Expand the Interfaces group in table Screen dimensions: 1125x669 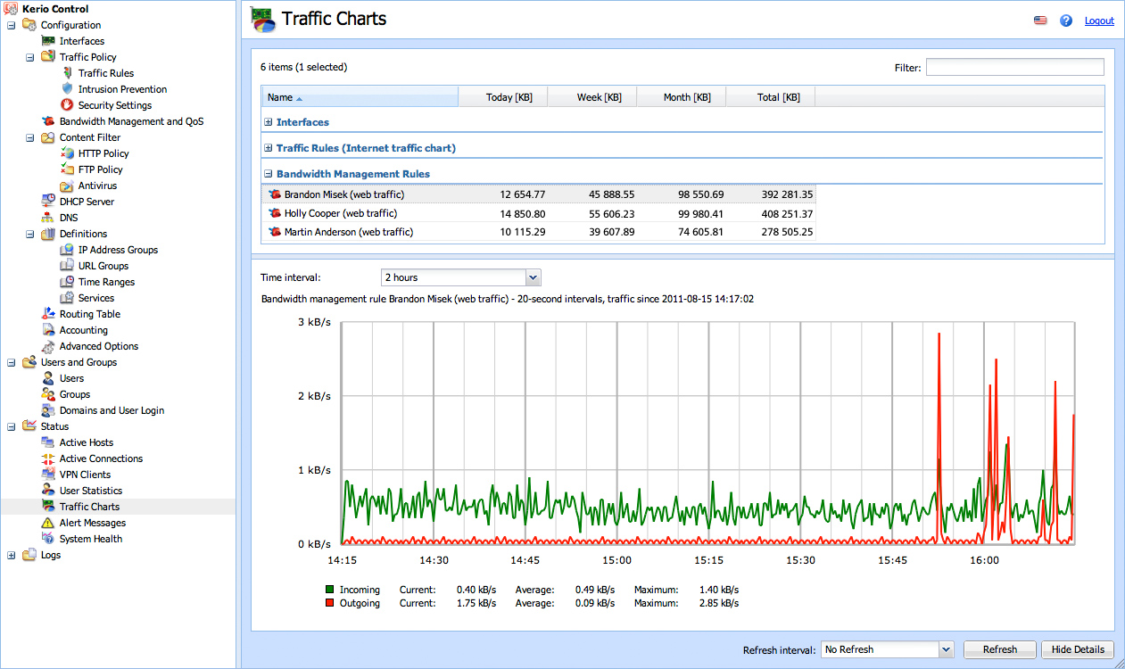[269, 123]
